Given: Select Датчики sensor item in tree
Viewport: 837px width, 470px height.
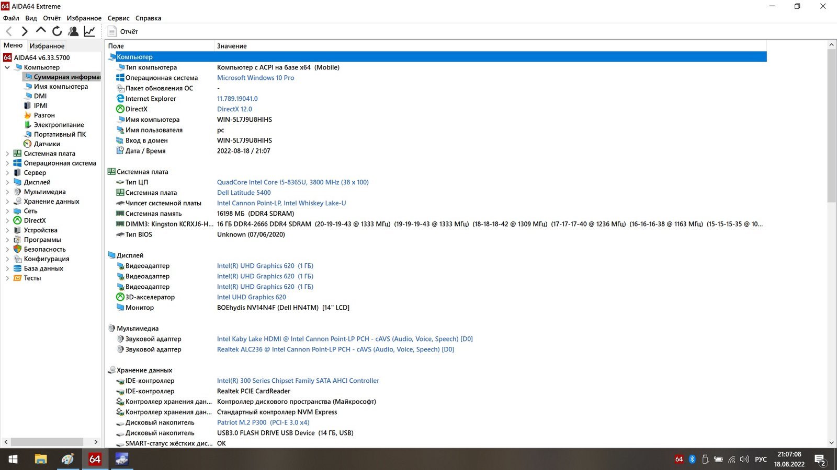Looking at the screenshot, I should (x=47, y=144).
